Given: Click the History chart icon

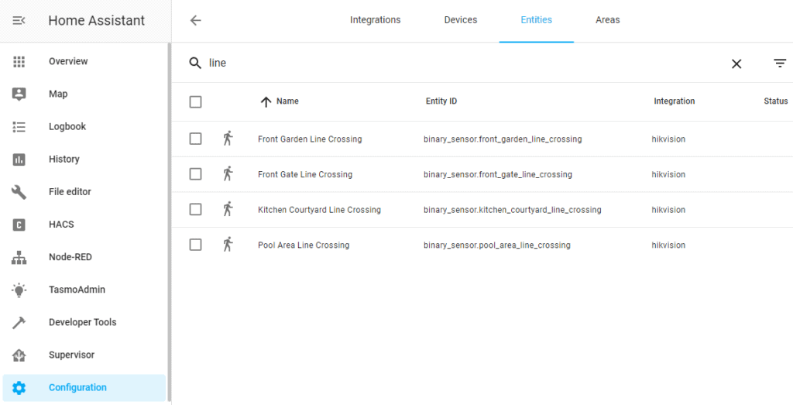Looking at the screenshot, I should coord(19,160).
